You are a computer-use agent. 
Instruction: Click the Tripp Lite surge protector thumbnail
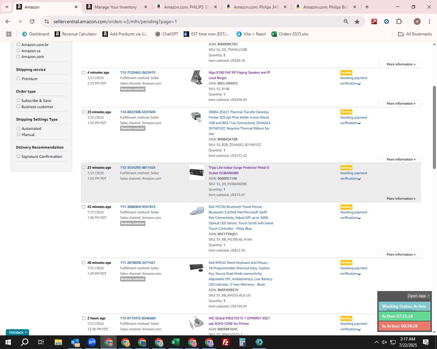[x=197, y=172]
